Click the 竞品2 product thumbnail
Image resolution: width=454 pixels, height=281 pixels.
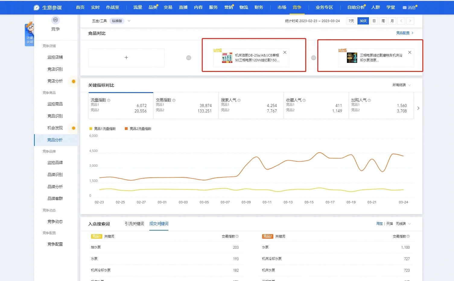click(x=352, y=58)
